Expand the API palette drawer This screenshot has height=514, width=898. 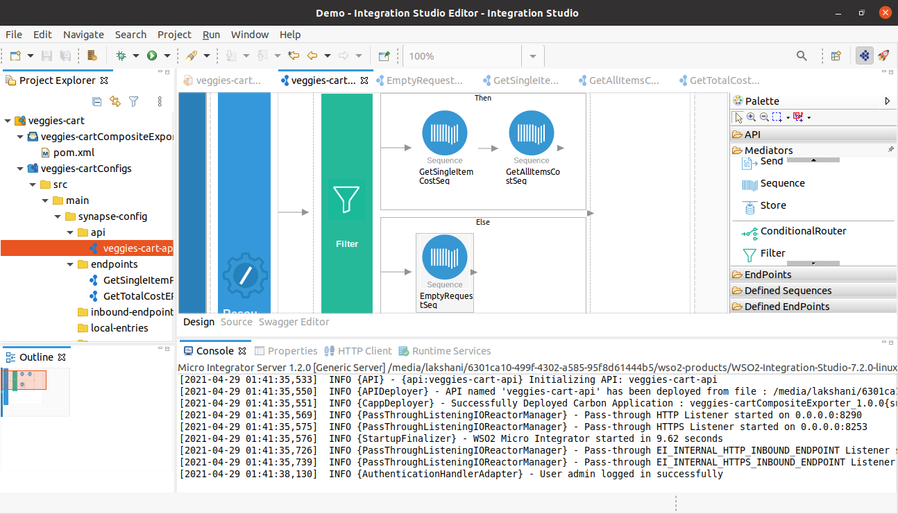(x=814, y=135)
